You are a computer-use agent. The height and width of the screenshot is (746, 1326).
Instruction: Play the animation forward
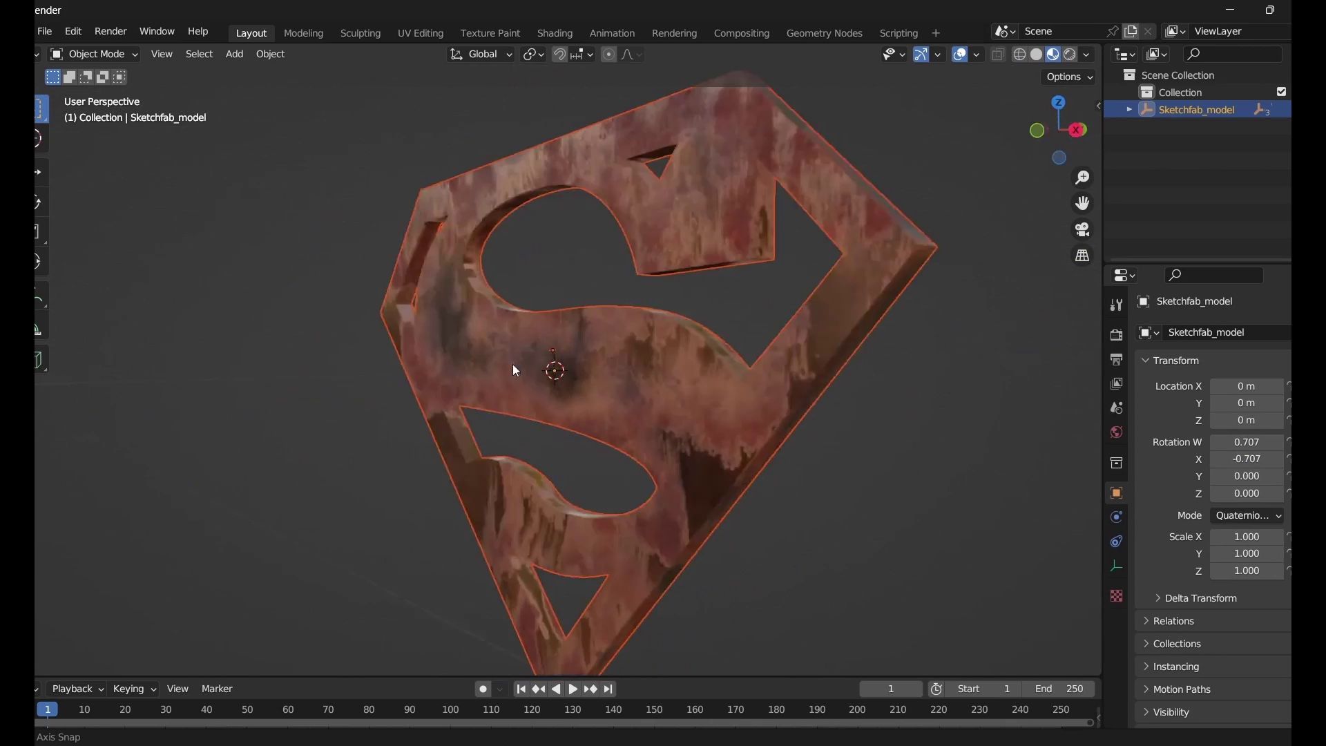click(x=574, y=689)
